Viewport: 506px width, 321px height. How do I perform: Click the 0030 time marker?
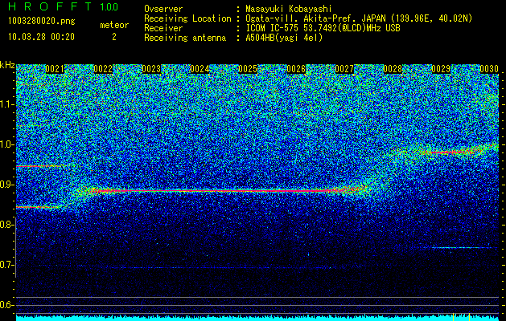point(489,69)
